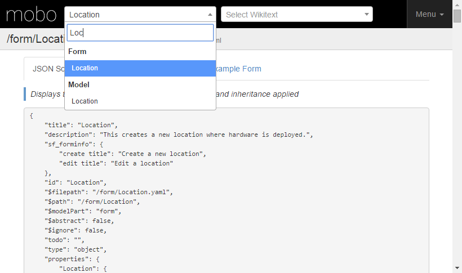Open the Example Form tab

238,69
